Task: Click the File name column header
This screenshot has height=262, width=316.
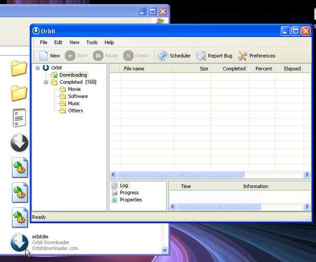Action: 147,68
